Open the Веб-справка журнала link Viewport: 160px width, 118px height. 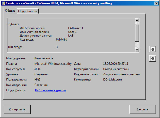(x=50, y=90)
